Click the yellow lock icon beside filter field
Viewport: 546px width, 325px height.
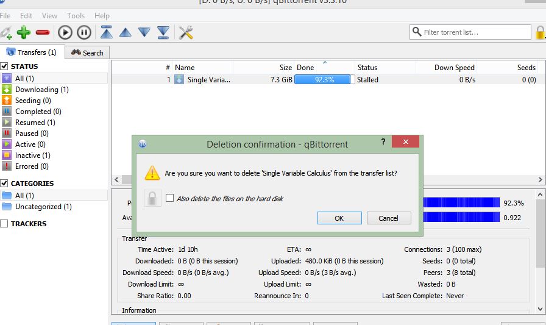coord(541,33)
